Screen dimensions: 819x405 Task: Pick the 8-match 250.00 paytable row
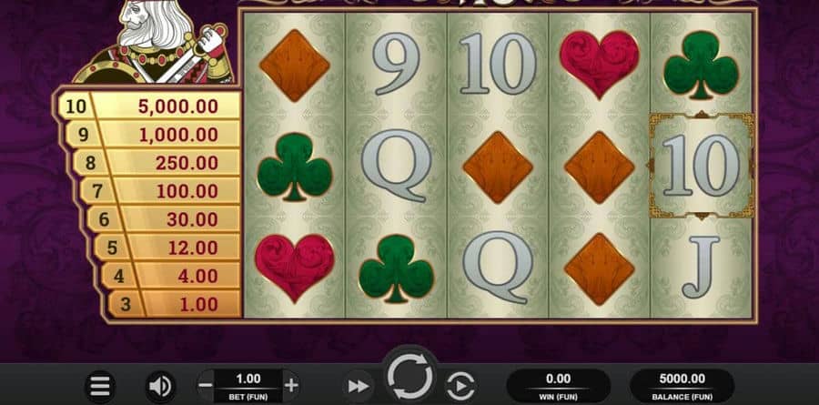tap(157, 163)
